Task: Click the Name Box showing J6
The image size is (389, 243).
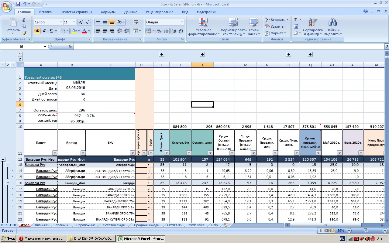Action: tap(21, 46)
